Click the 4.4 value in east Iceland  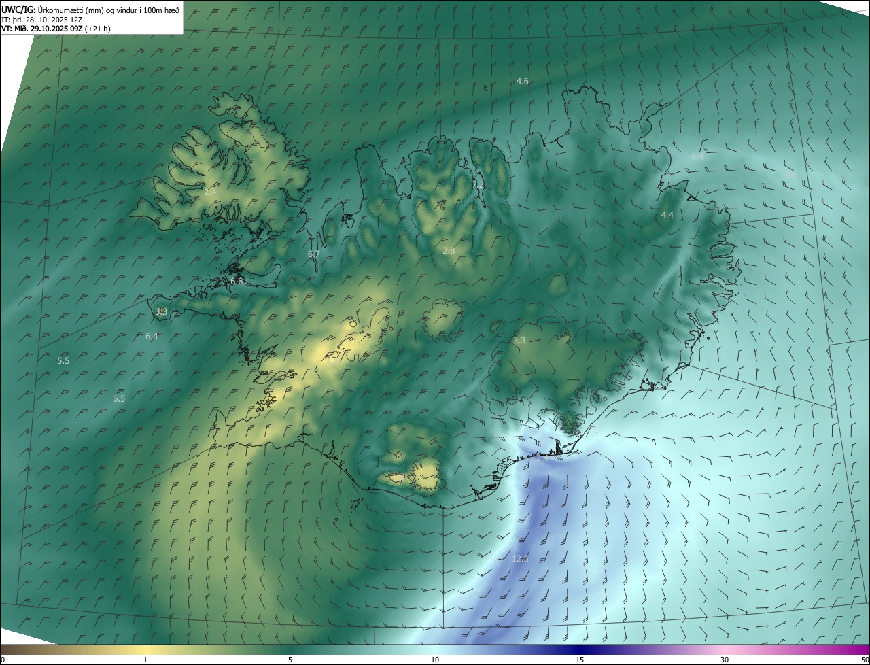click(x=667, y=215)
